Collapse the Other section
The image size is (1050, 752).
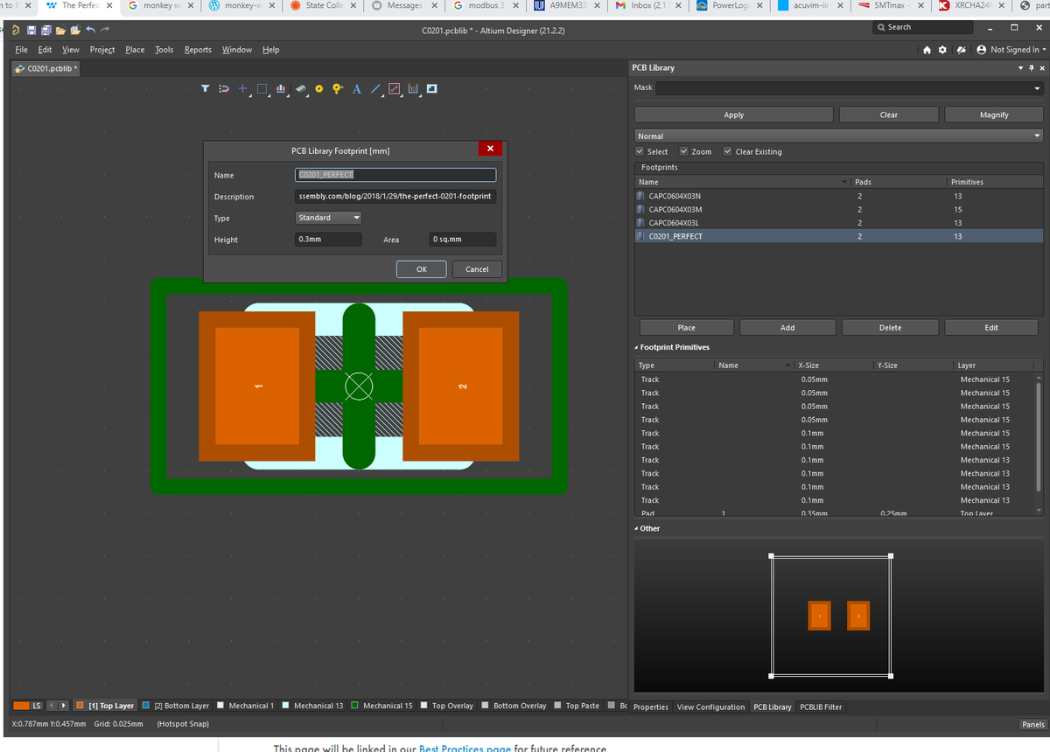(636, 528)
